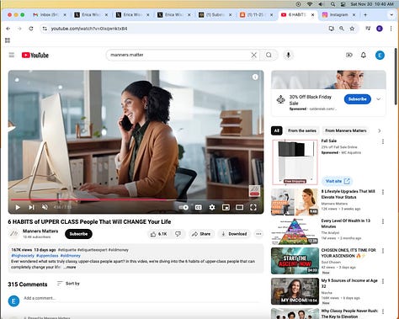Enter full screen mode
The width and height of the screenshot is (399, 319).
[x=253, y=207]
